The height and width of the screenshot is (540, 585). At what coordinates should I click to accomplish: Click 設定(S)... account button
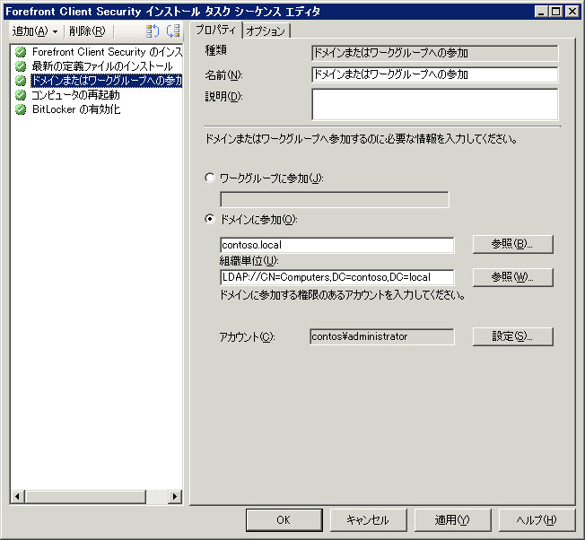512,336
